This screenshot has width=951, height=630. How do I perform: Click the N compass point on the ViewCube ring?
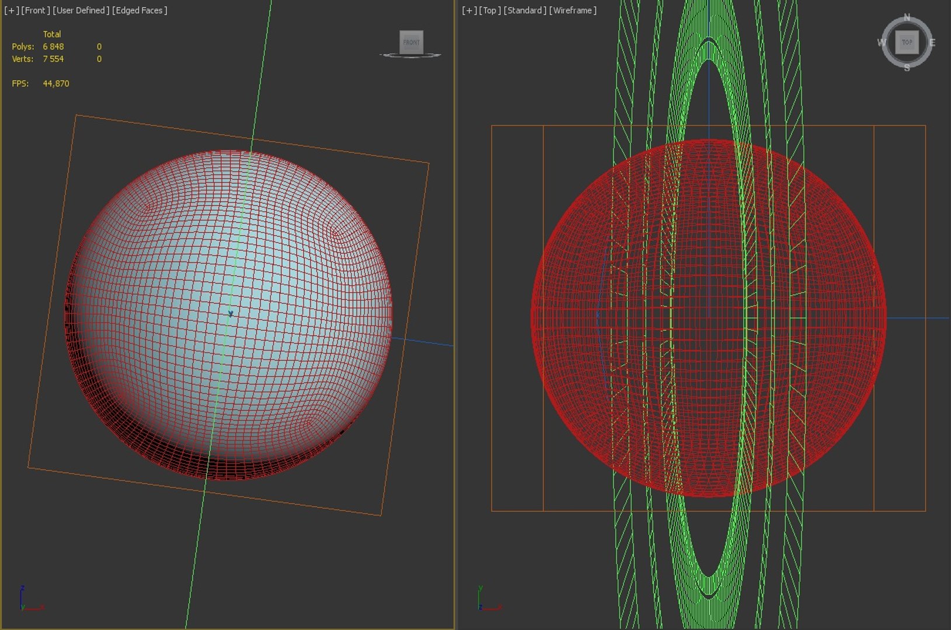(x=907, y=17)
